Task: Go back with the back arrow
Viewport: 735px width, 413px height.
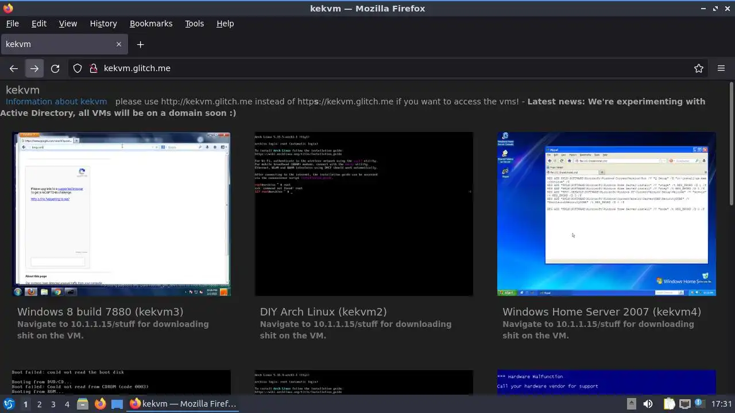Action: [14, 68]
